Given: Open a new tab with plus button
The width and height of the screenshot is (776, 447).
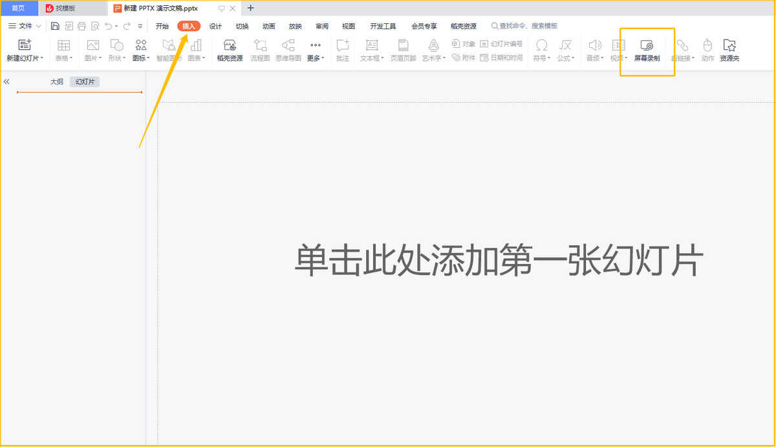Looking at the screenshot, I should click(x=251, y=8).
